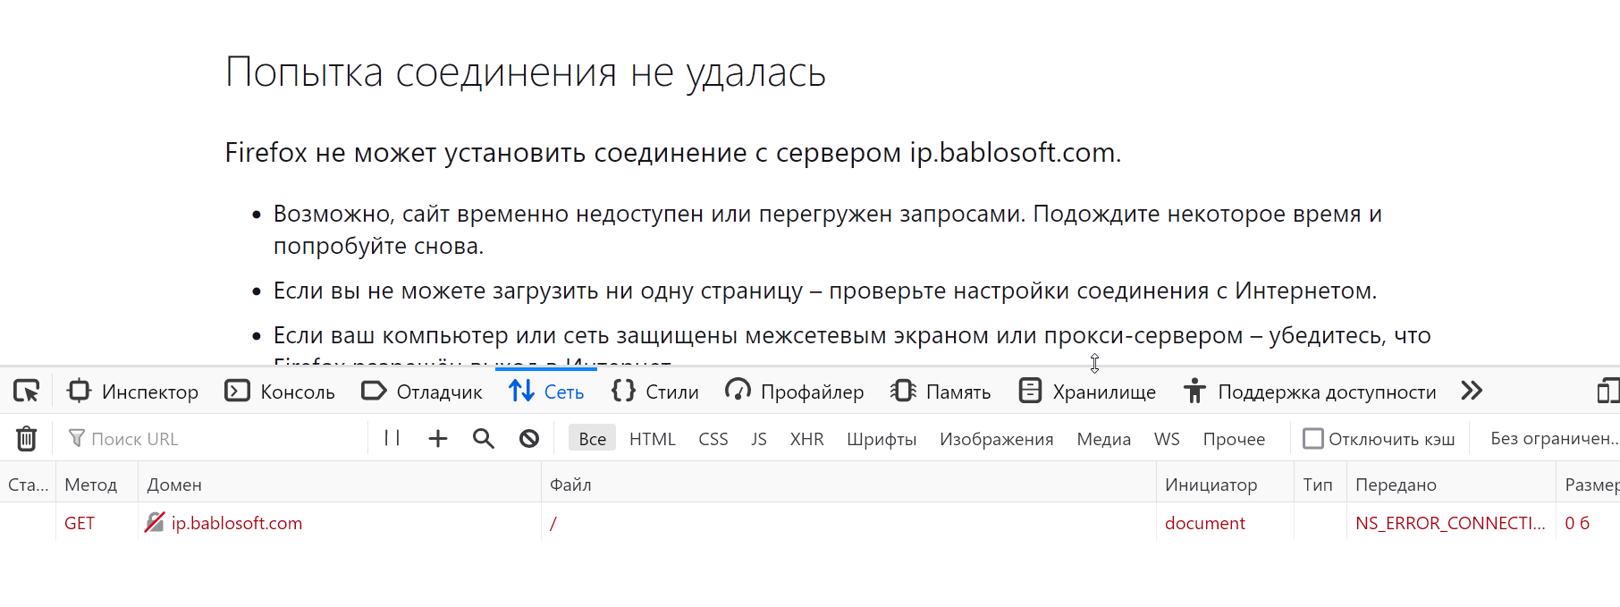Sort requests by Домен column header
1620x607 pixels.
point(174,485)
